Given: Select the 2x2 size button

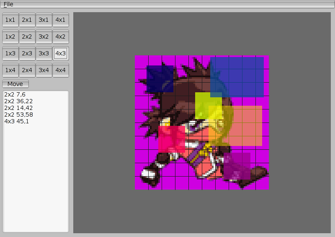Looking at the screenshot, I should (27, 36).
